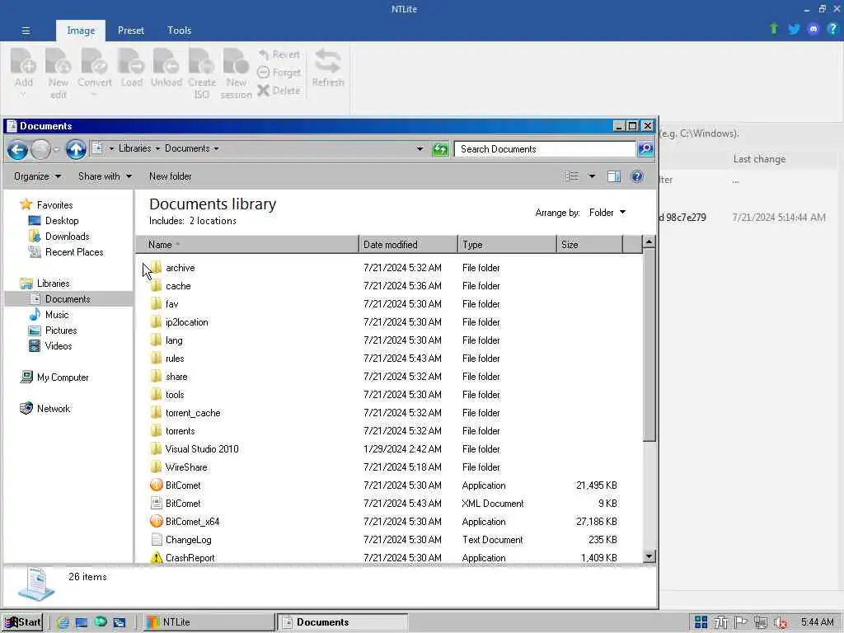Sort by the Type column header
The width and height of the screenshot is (844, 633).
(x=507, y=244)
